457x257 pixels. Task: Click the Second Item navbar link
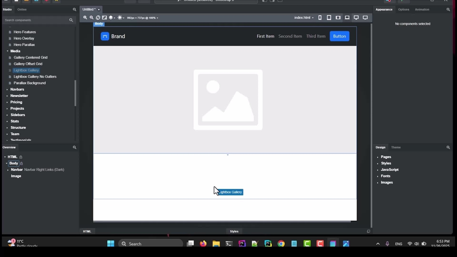pos(290,36)
